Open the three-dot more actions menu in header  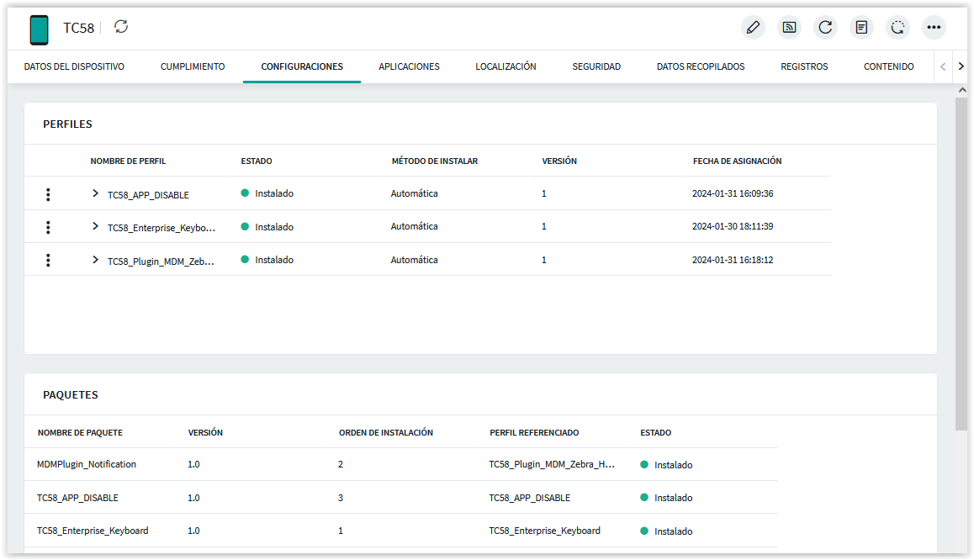point(934,28)
